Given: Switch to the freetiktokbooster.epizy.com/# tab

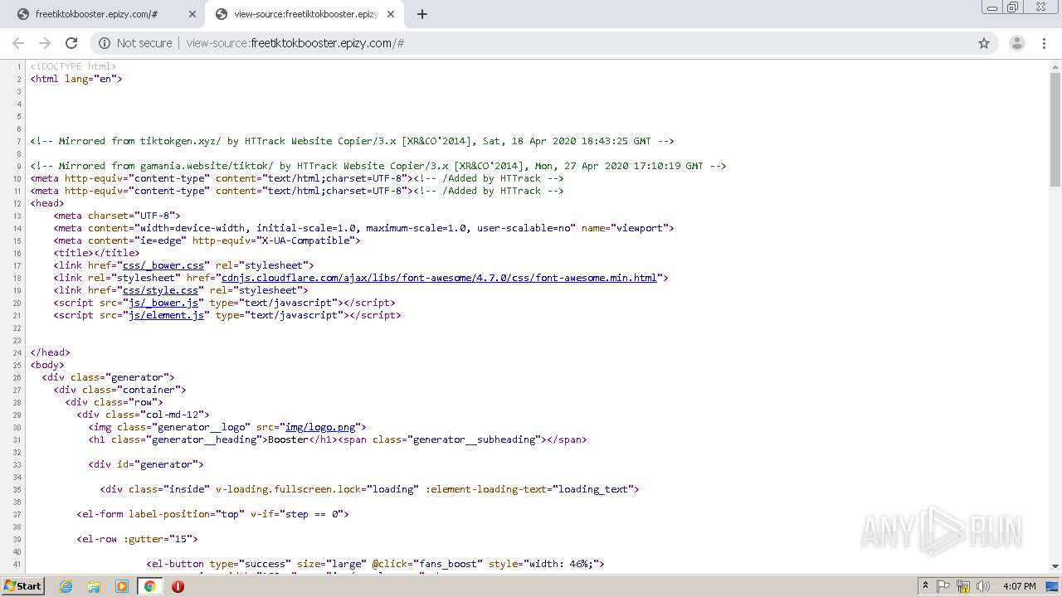Looking at the screenshot, I should [x=106, y=14].
